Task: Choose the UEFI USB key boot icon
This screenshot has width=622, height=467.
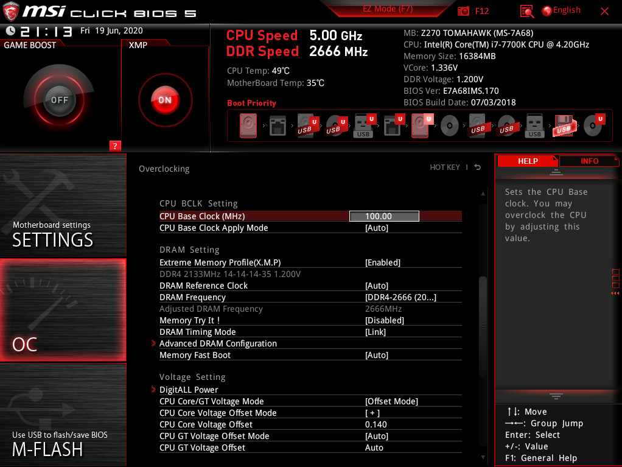Action: 364,126
